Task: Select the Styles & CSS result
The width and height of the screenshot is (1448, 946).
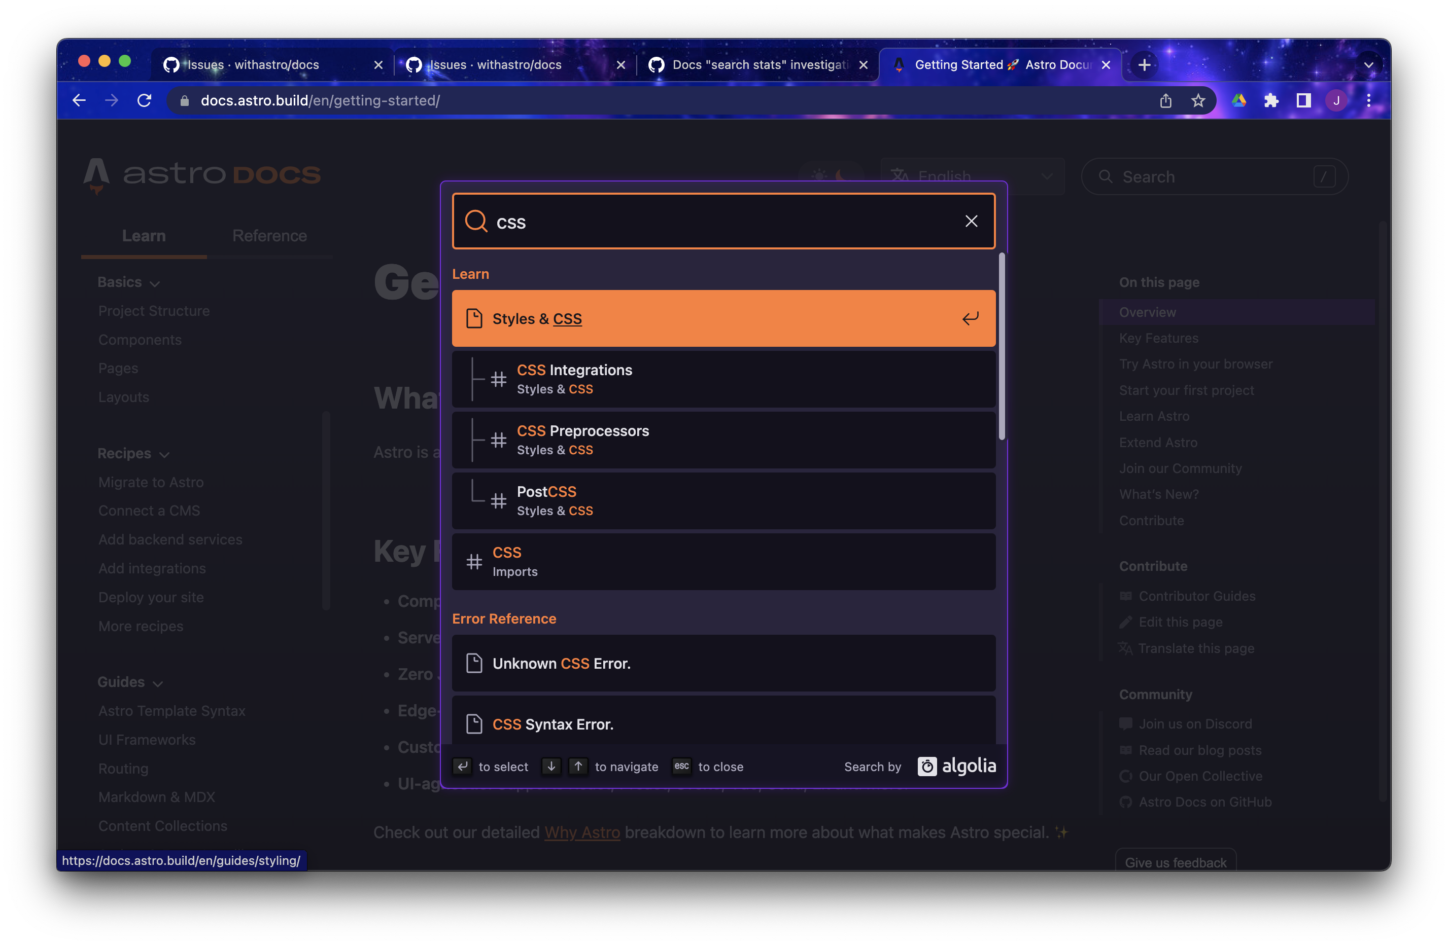Action: [x=723, y=318]
